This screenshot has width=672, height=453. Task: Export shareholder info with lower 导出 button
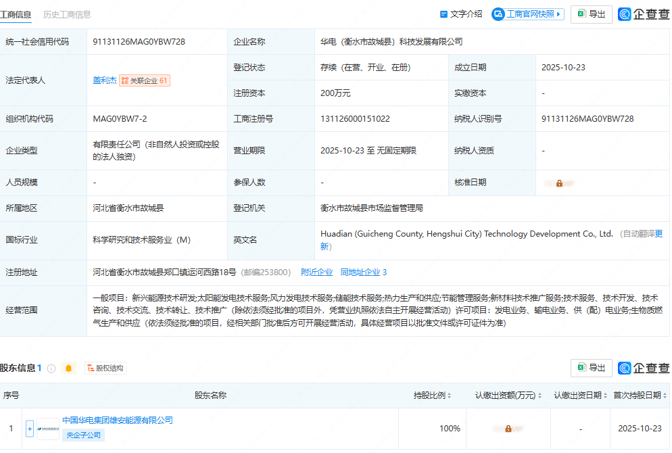pos(592,368)
